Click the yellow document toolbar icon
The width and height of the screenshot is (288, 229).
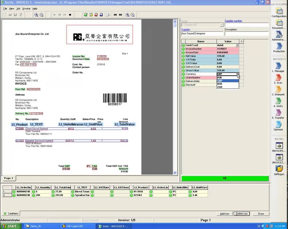91,15
